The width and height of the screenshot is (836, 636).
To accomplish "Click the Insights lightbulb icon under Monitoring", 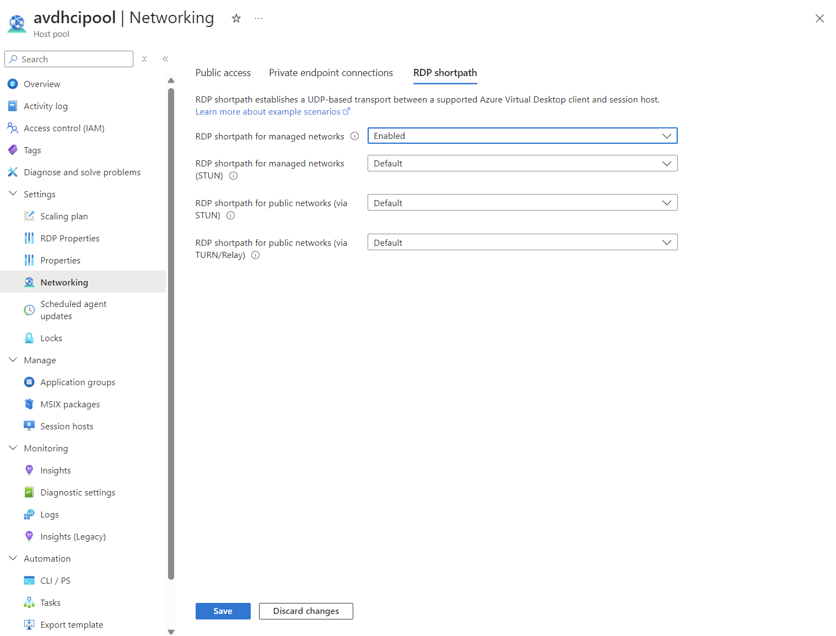I will pyautogui.click(x=29, y=470).
